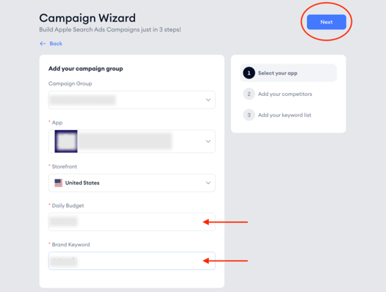Go back using the Back link
This screenshot has height=292, width=386.
click(56, 44)
